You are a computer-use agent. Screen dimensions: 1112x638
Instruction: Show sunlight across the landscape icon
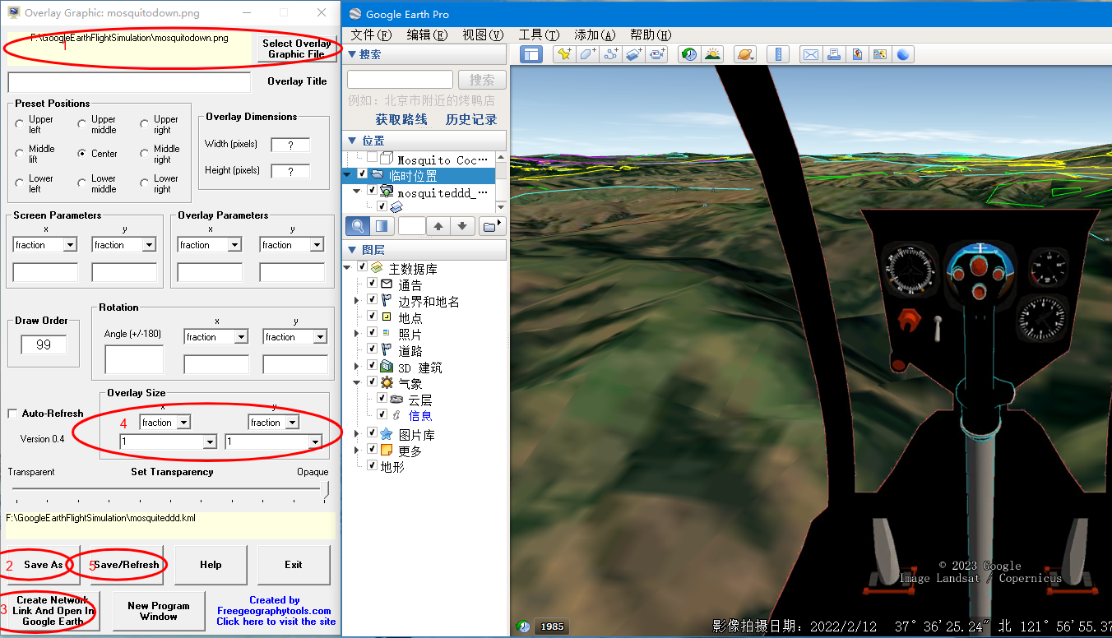712,54
